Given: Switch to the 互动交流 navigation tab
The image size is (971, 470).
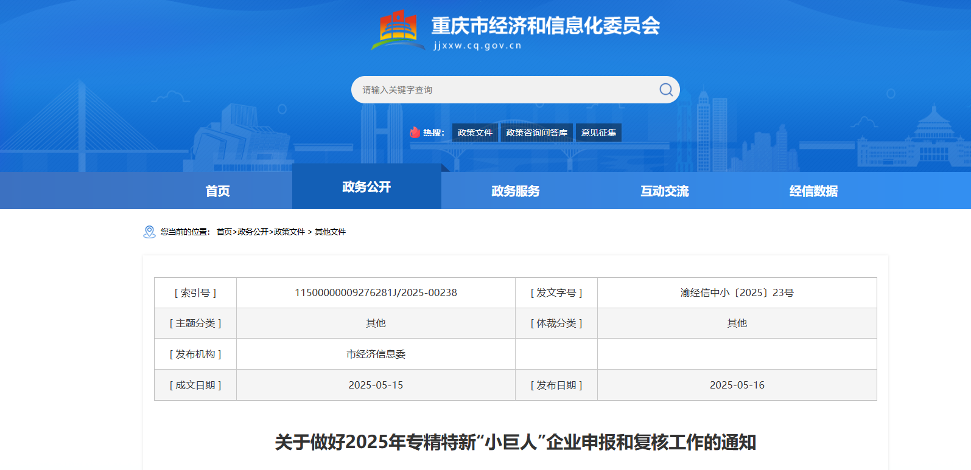Looking at the screenshot, I should tap(665, 191).
